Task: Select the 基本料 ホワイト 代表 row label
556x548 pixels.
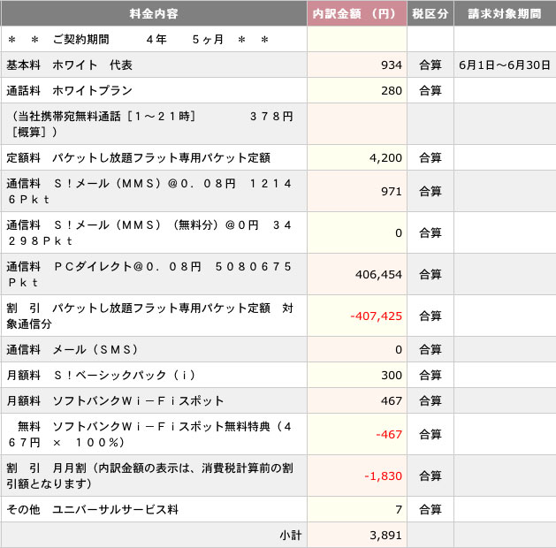Action: [x=70, y=65]
